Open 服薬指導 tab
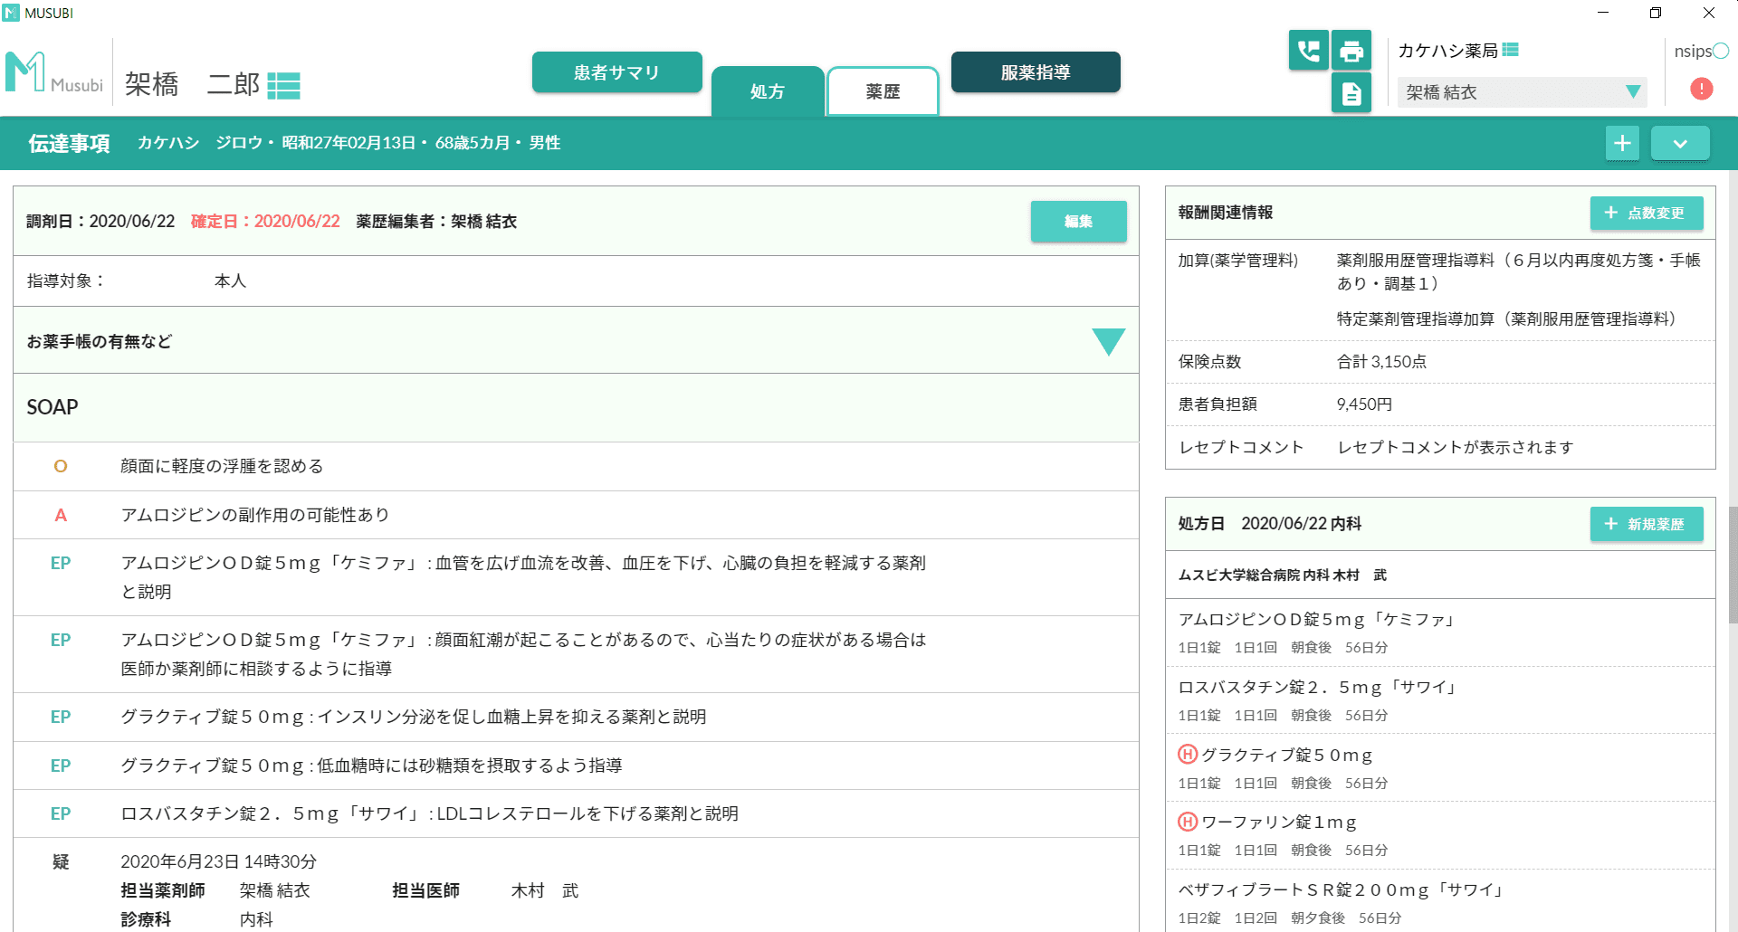This screenshot has width=1738, height=932. point(1036,72)
